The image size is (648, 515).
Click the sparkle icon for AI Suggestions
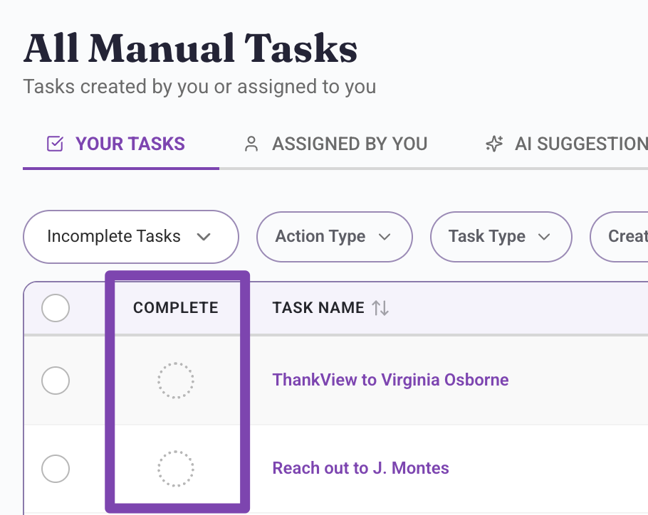click(x=494, y=144)
